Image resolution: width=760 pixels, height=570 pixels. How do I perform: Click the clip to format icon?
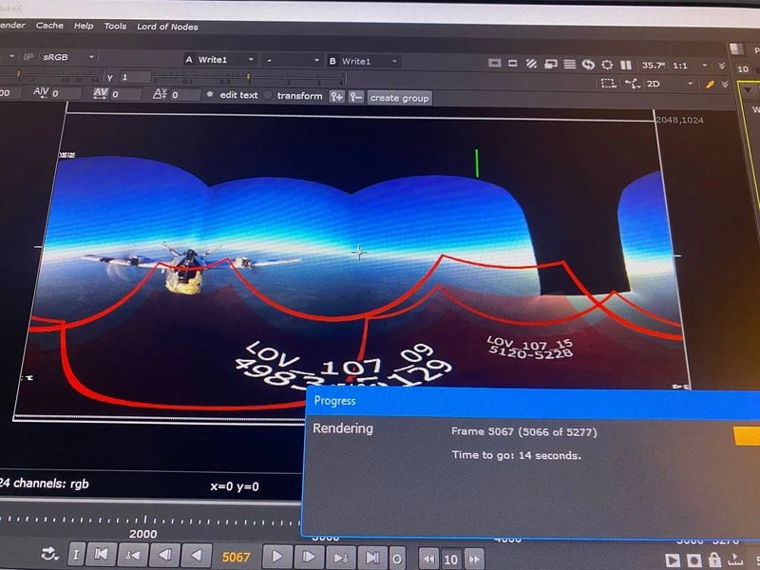point(494,63)
